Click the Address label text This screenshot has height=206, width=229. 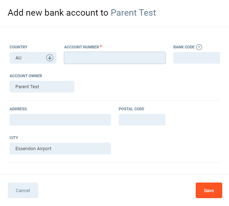tap(18, 109)
